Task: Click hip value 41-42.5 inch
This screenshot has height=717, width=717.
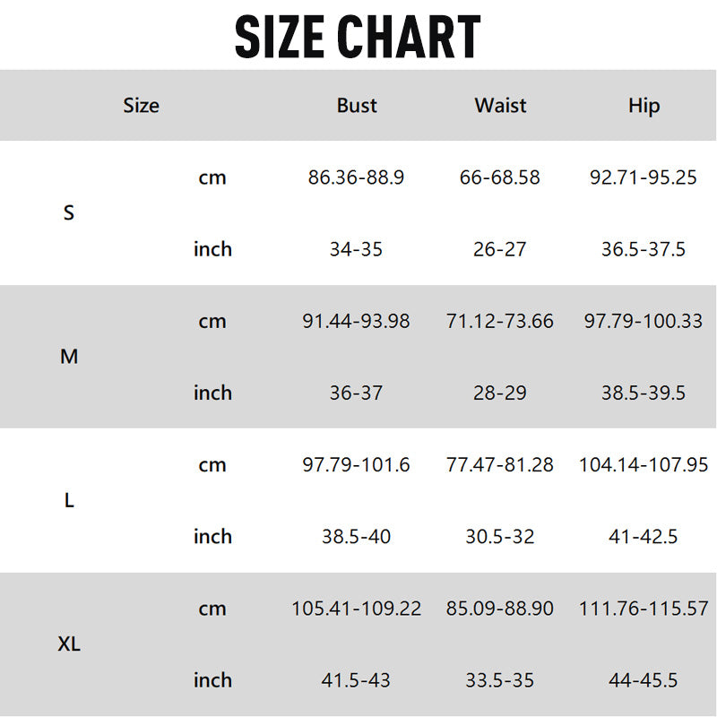Action: click(643, 537)
